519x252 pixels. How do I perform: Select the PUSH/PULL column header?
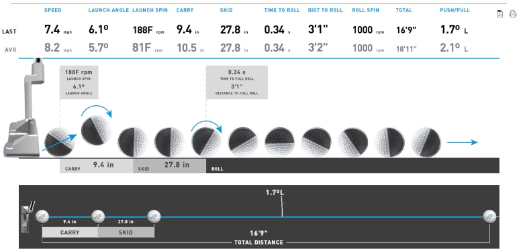click(455, 10)
